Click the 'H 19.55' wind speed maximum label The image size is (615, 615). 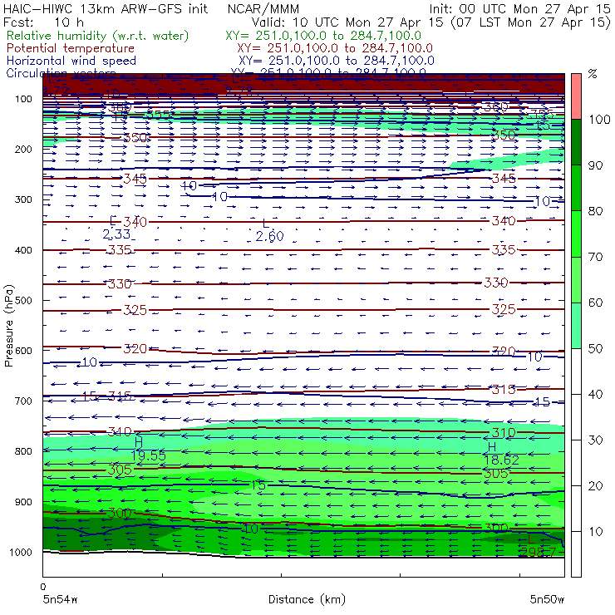148,450
